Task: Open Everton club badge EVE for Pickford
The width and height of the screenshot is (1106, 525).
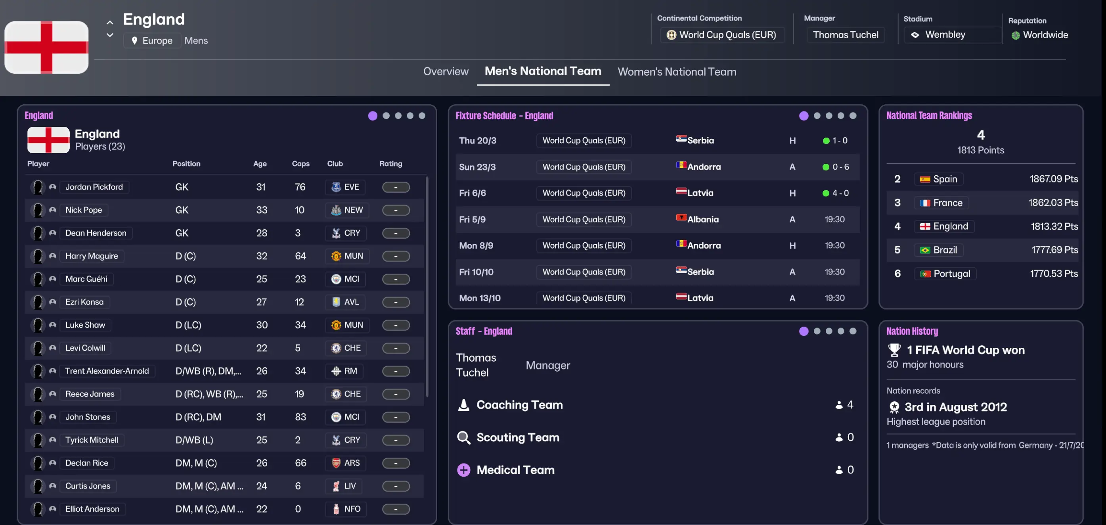Action: click(345, 187)
